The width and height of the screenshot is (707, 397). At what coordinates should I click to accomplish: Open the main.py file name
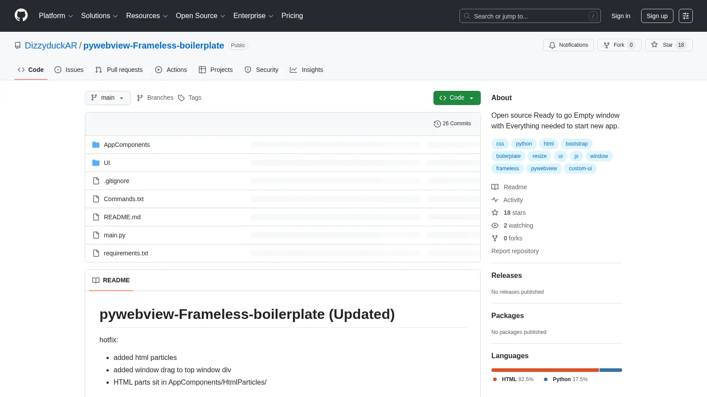(114, 235)
